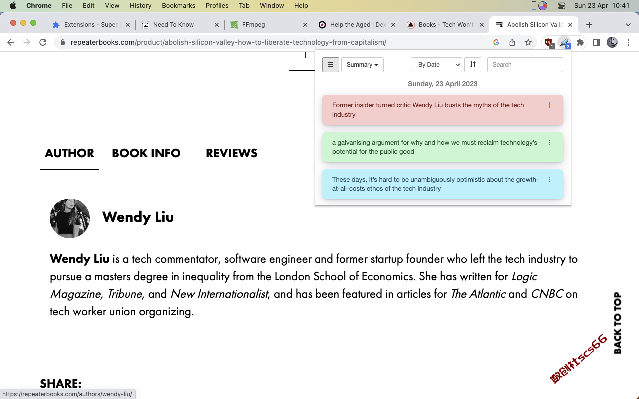This screenshot has height=399, width=639.
Task: Open Chrome three-dot menu
Action: (628, 43)
